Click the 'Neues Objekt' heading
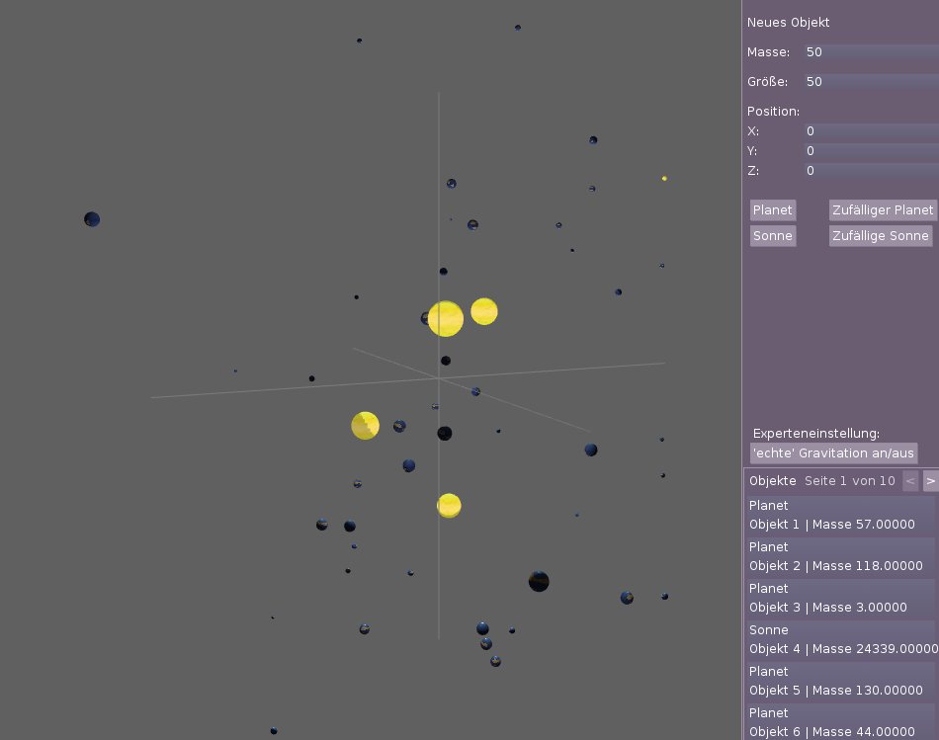Image resolution: width=939 pixels, height=740 pixels. (x=788, y=23)
